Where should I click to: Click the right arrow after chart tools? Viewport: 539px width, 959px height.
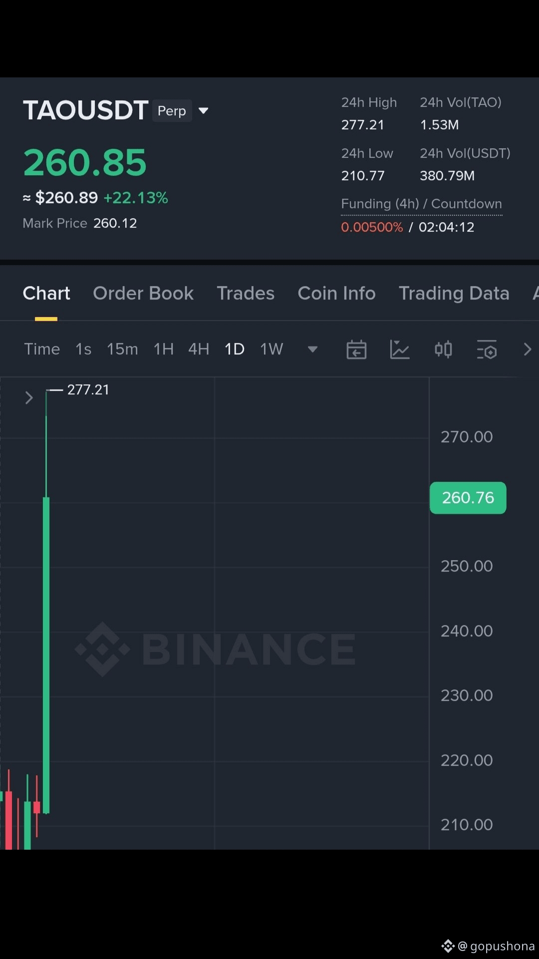528,349
